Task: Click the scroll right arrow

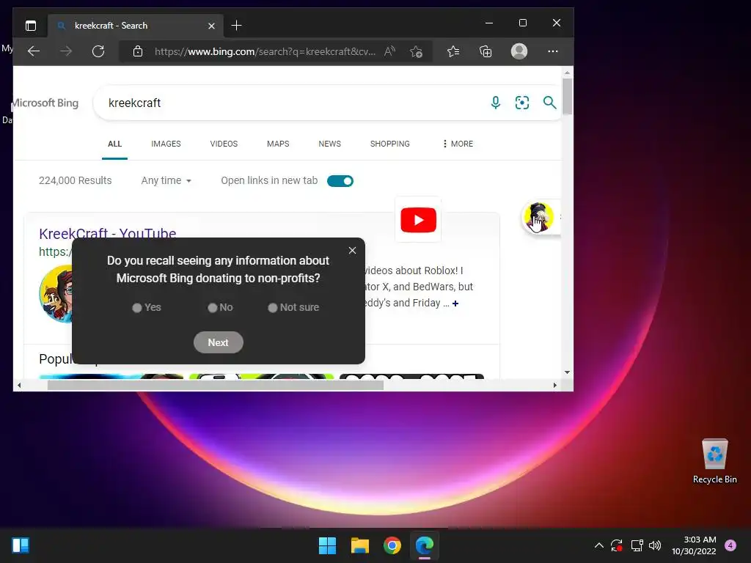Action: pos(554,385)
